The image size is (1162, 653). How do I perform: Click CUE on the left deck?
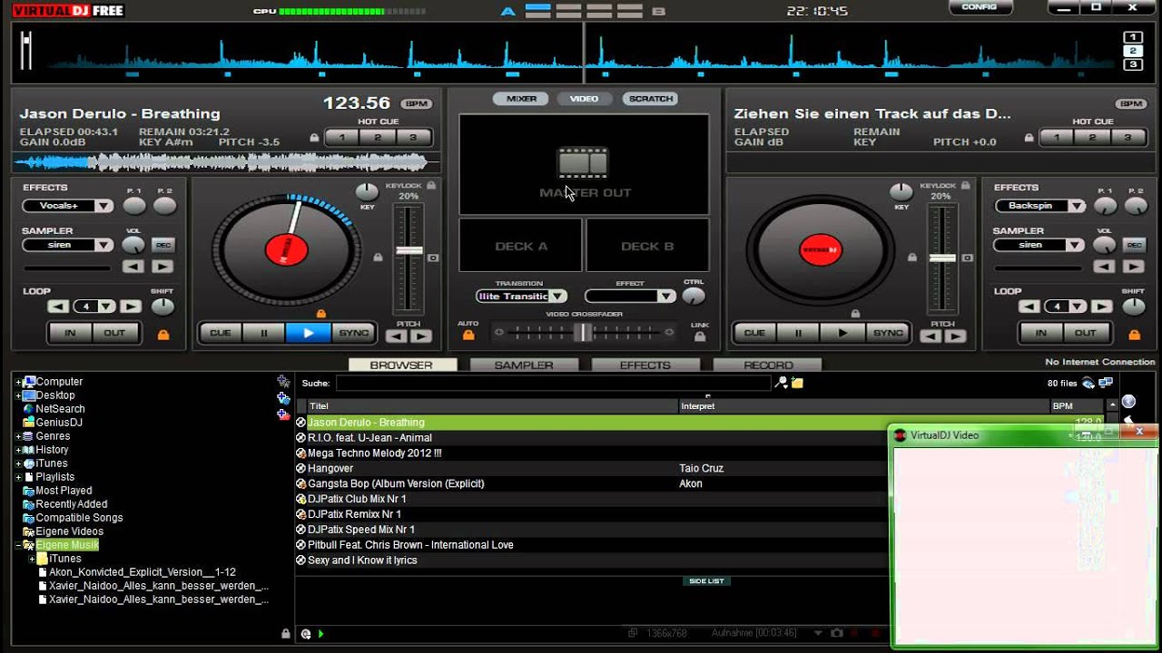point(221,333)
